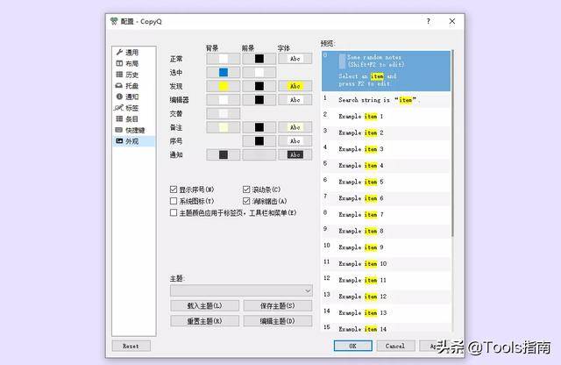The height and width of the screenshot is (365, 561).
Task: Click the preview list vertical scrollbar
Action: pos(452,143)
